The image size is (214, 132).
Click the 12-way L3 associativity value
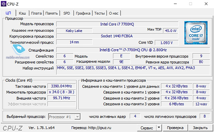[201, 104]
